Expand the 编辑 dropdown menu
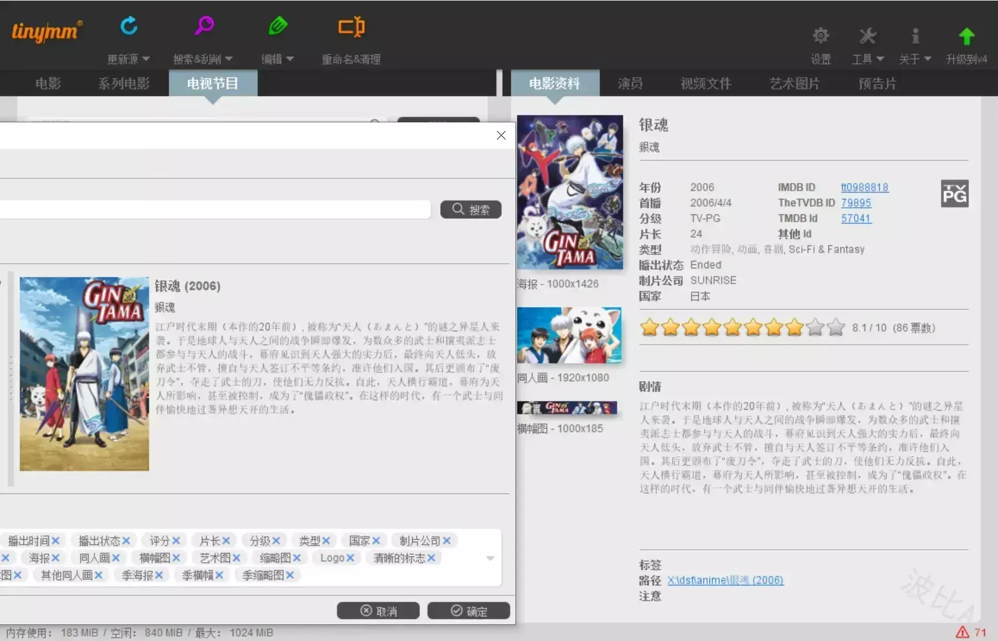Image resolution: width=998 pixels, height=641 pixels. coord(290,59)
